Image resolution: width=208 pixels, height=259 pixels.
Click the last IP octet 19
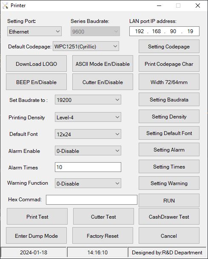(x=190, y=31)
